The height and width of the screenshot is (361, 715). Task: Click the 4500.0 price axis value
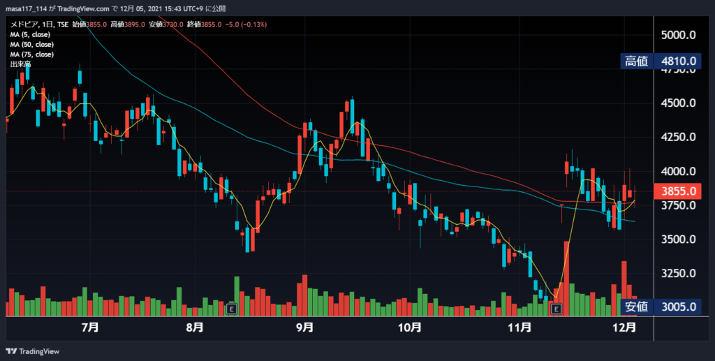679,103
